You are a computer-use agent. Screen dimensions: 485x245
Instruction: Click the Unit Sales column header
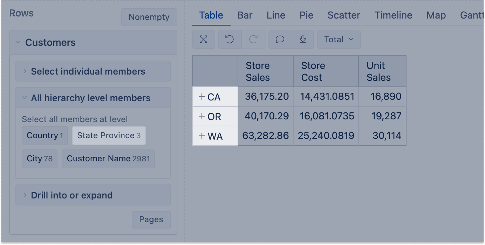tap(382, 71)
